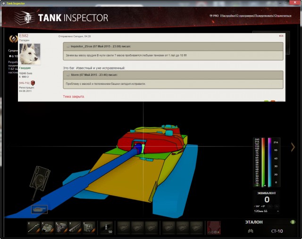
Task: Click the ЭТАЛОН reference label
Action: [254, 222]
